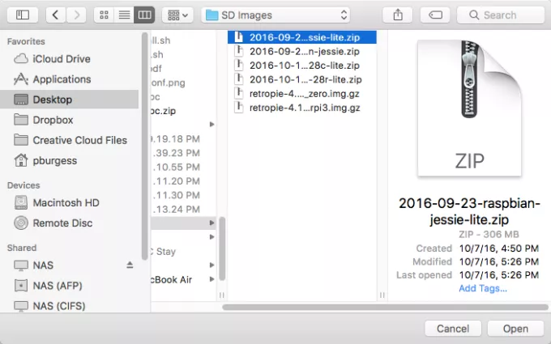Eject the NAS shared volume
Viewport: 551px width, 344px height.
(x=130, y=265)
